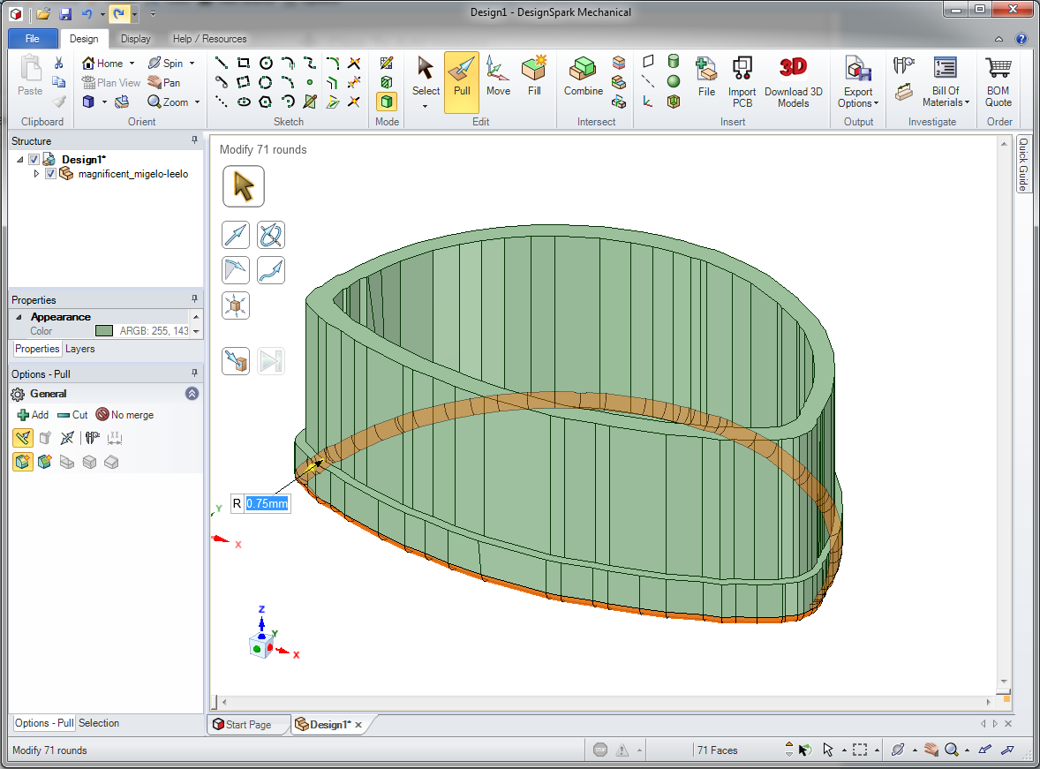Open the Start Page tab
The height and width of the screenshot is (769, 1040).
point(248,725)
